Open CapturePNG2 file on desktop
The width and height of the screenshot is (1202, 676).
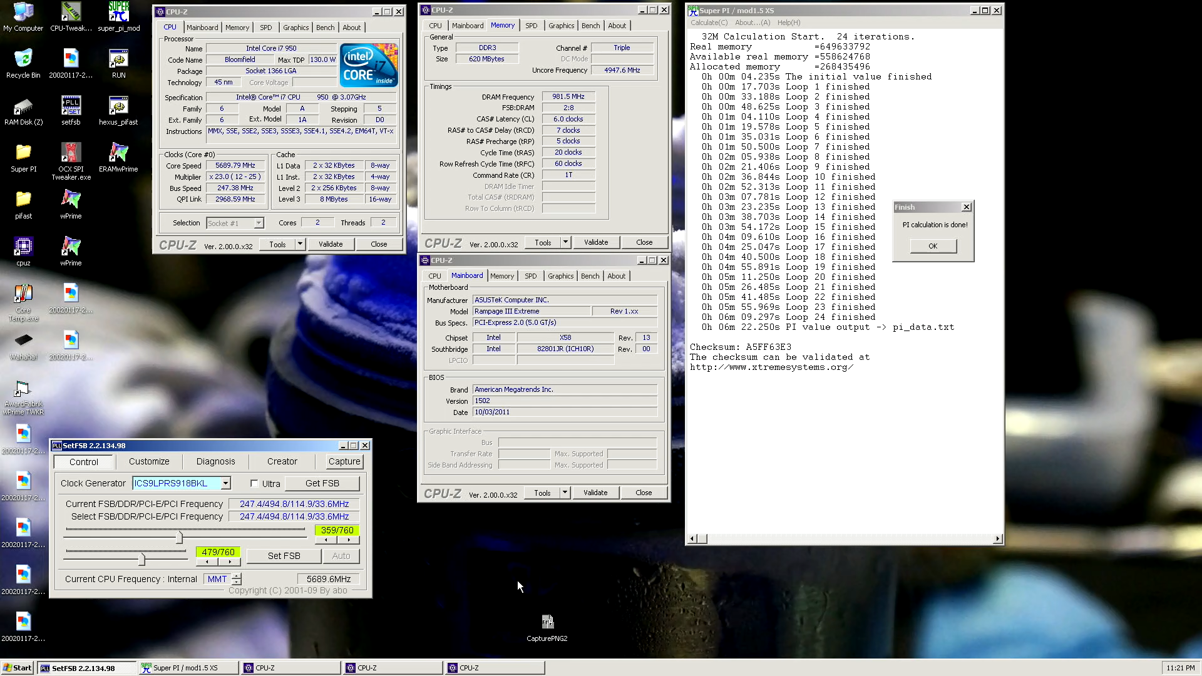[x=547, y=628]
